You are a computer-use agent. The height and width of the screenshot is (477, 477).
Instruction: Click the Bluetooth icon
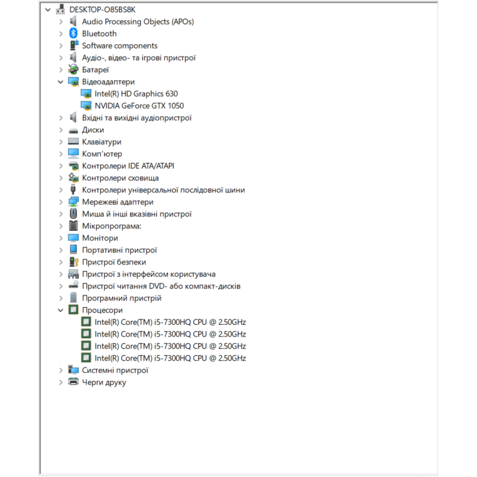coord(73,33)
